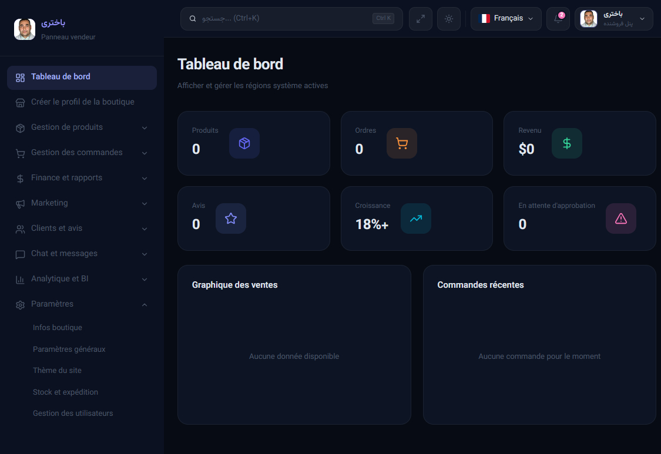Click the Revenu dollar icon
The height and width of the screenshot is (454, 661).
point(567,143)
